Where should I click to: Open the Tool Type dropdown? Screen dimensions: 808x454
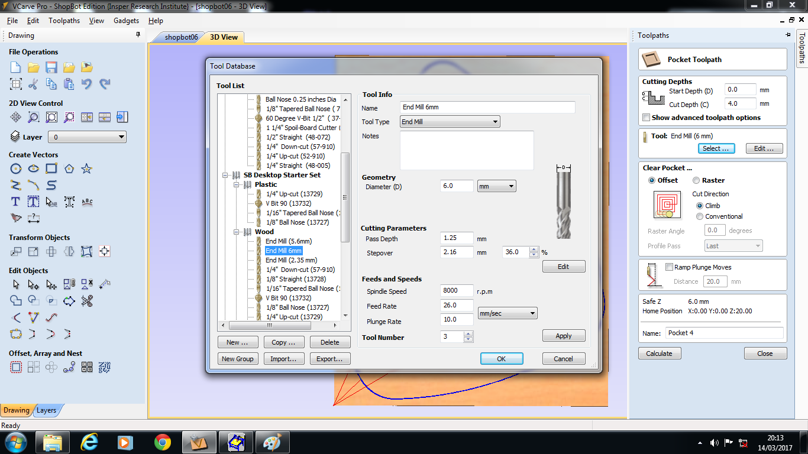coord(450,122)
